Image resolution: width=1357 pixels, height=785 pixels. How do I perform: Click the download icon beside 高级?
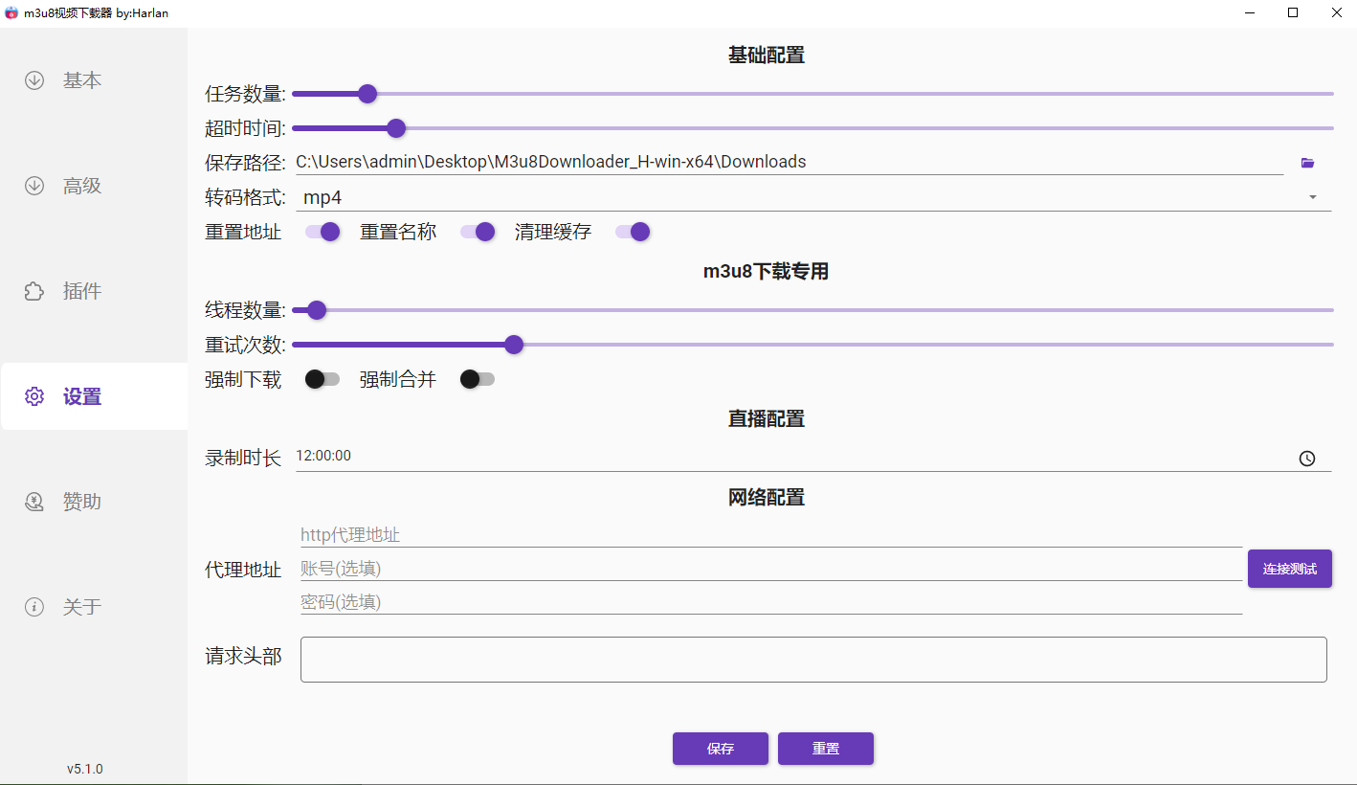pos(34,186)
